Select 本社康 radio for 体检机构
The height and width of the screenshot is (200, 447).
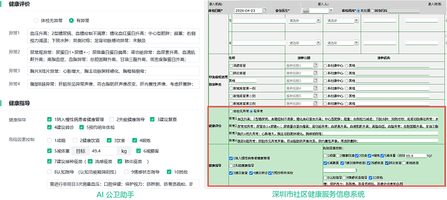click(359, 10)
